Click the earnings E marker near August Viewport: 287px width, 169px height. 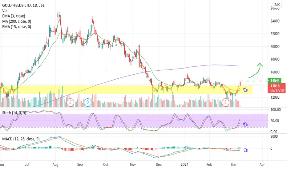click(x=70, y=103)
